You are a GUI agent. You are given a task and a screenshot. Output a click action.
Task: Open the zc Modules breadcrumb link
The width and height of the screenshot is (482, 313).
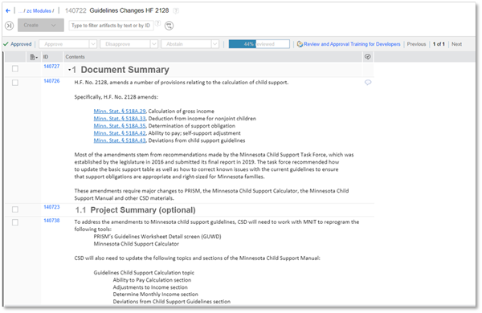point(39,10)
